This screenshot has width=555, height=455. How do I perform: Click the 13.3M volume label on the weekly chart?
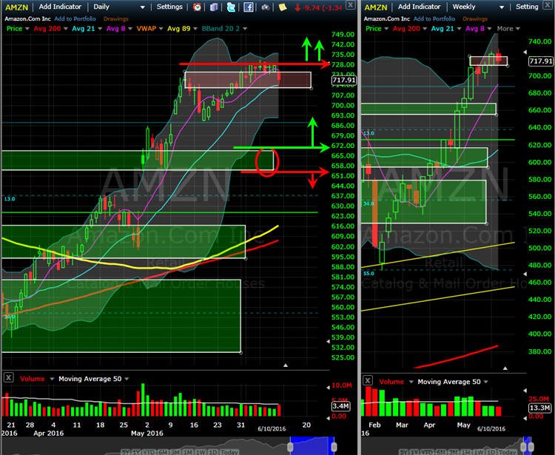click(539, 408)
